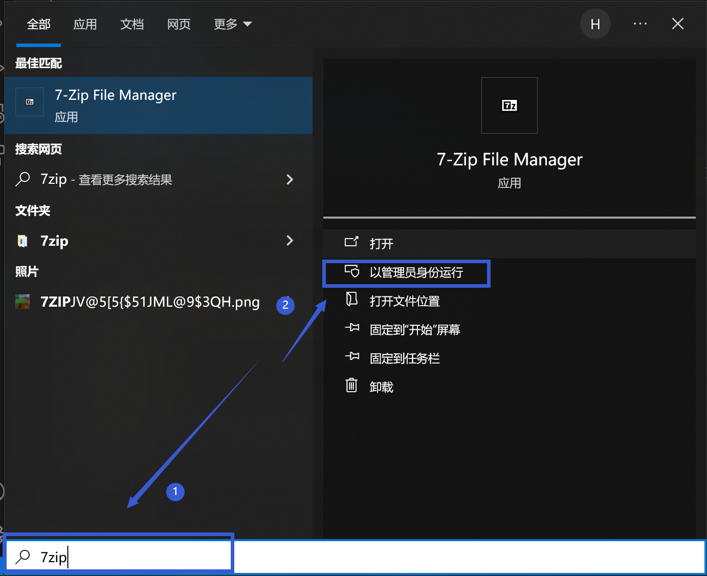Click the 7zip web search result

[x=159, y=179]
